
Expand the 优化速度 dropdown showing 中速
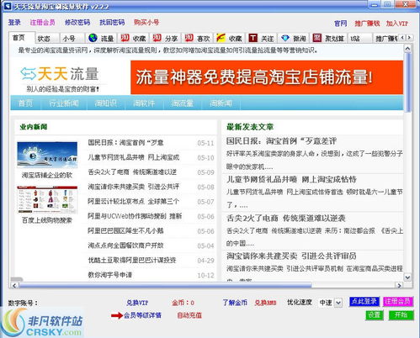coord(338,303)
